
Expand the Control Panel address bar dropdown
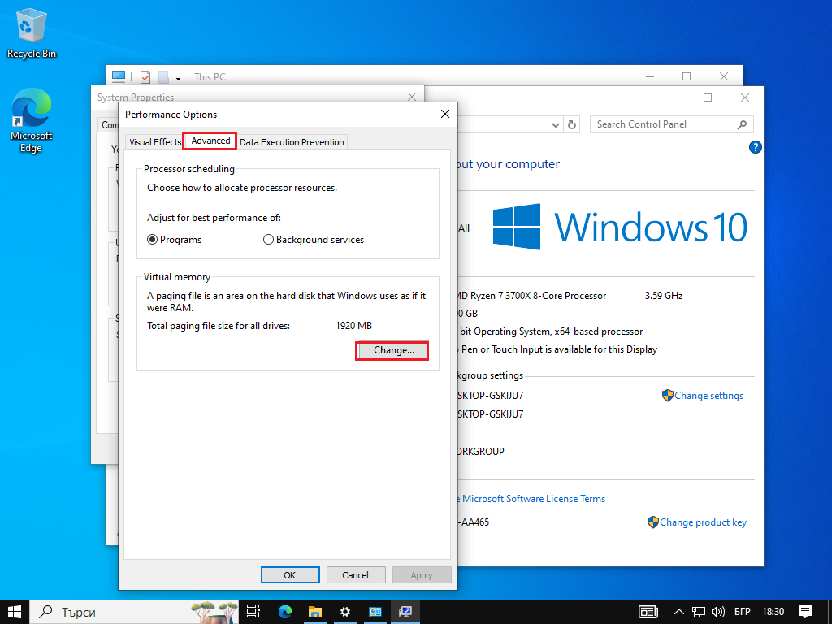(555, 124)
